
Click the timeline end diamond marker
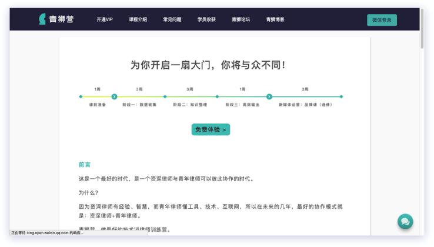coord(341,96)
